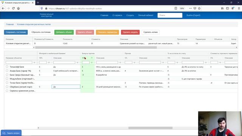Tick the Модульбанк checkbox
Viewport: 242px width, 136px height.
[x=7, y=79]
